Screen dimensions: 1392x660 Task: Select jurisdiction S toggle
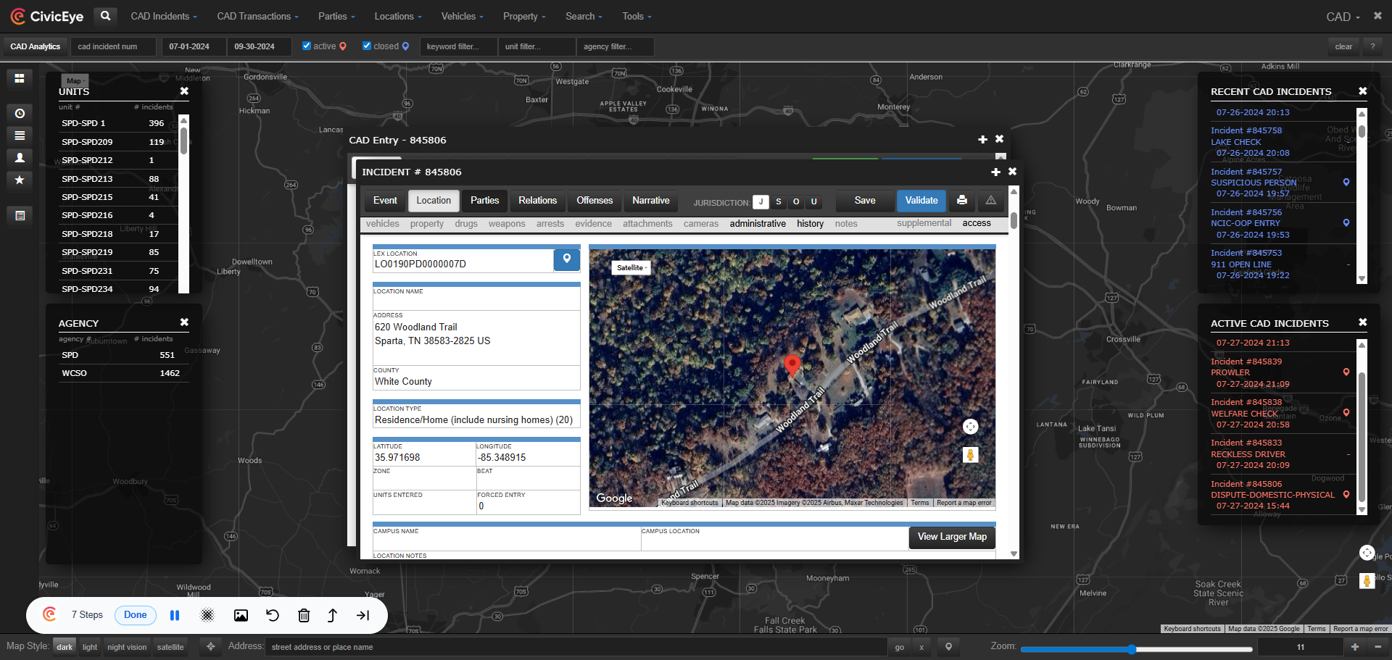point(779,202)
